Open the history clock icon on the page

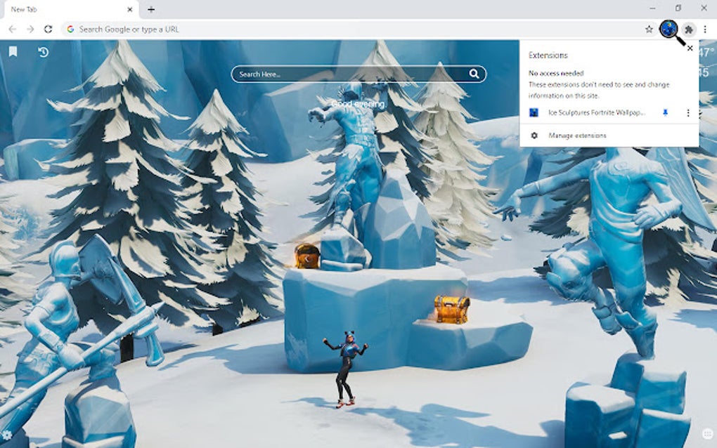click(x=43, y=52)
